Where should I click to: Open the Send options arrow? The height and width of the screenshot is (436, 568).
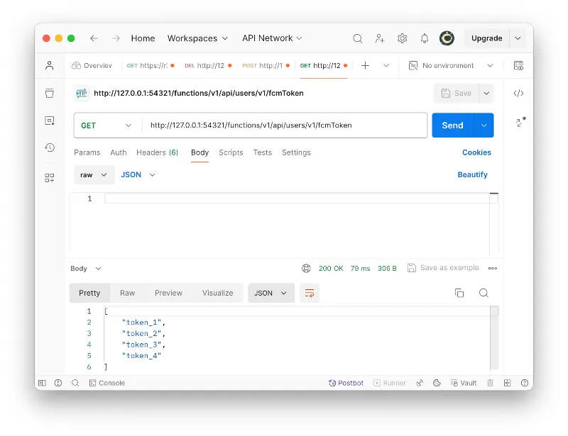pos(484,125)
